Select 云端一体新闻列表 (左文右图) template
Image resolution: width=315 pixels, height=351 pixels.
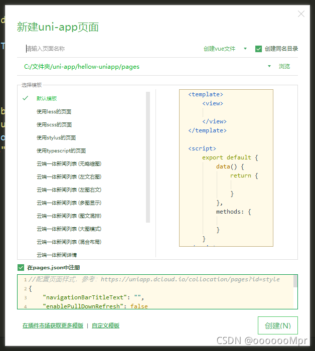(69, 177)
